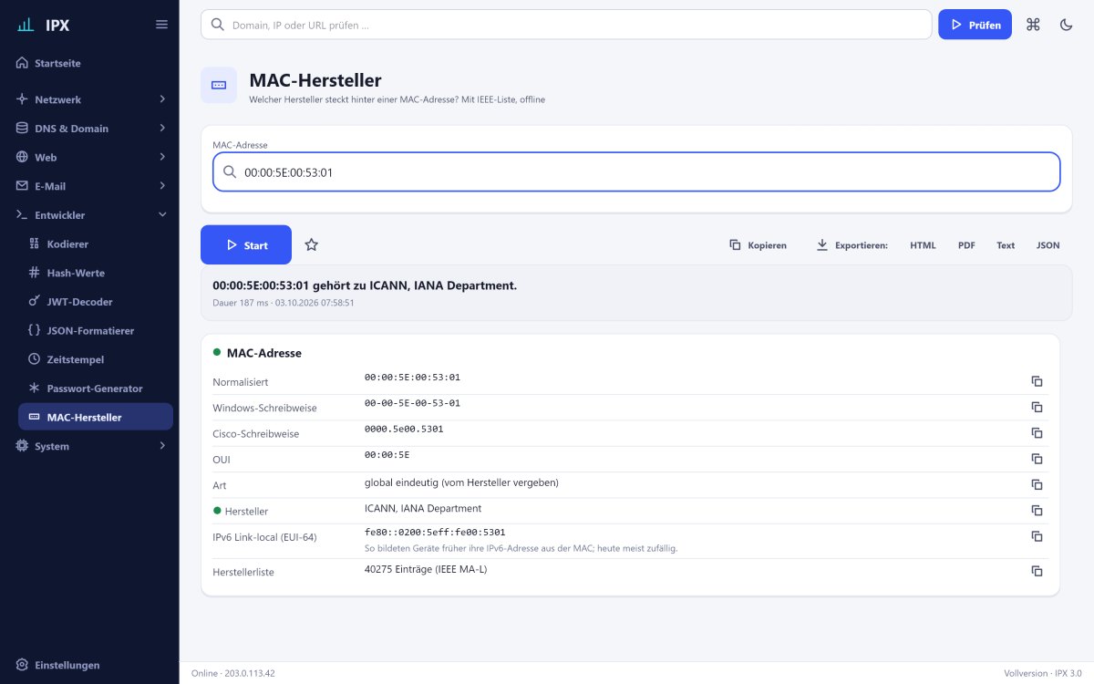Click the Prüfen button
The image size is (1094, 684).
tap(975, 25)
